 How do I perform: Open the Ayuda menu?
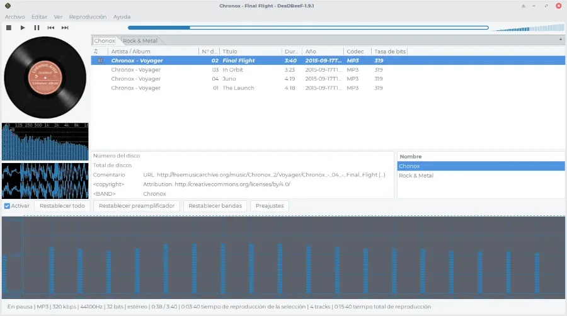(x=122, y=16)
